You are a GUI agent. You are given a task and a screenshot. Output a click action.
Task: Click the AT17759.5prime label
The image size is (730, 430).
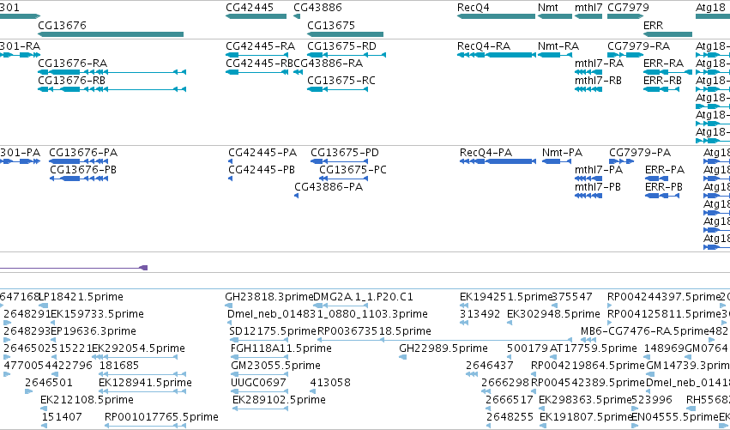[x=593, y=348]
